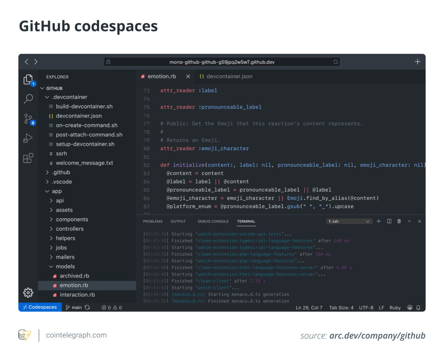Switch to the Problems panel tab
444x360 pixels.
(x=153, y=221)
